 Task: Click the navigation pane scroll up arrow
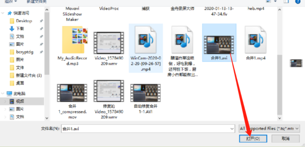point(47,10)
